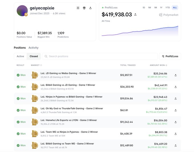
Task: Share the $419,938.03 profit figure
Action: point(135,15)
